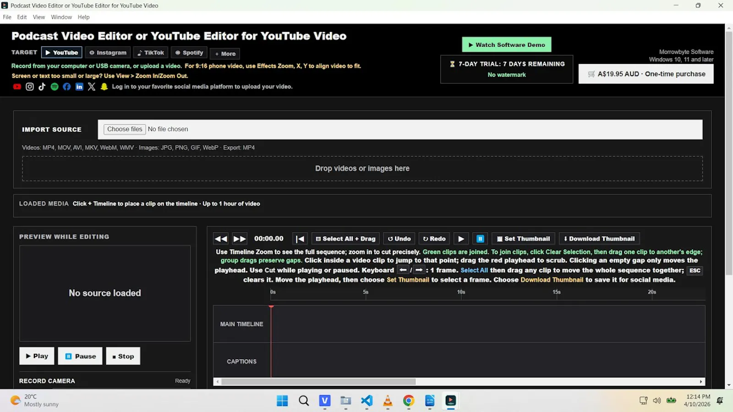Click the Undo button
Screen dimensions: 733x412
coord(399,239)
